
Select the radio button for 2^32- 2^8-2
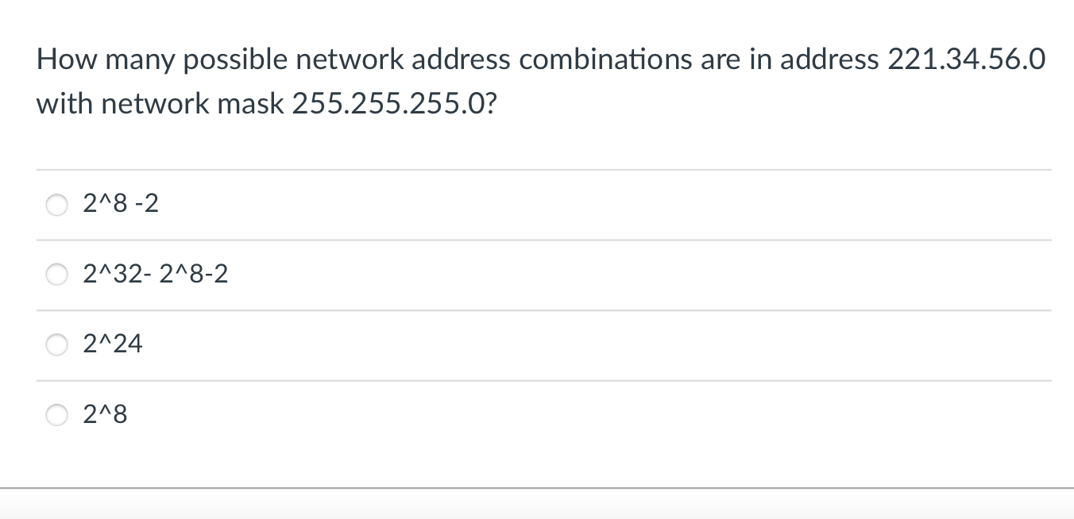(x=56, y=275)
